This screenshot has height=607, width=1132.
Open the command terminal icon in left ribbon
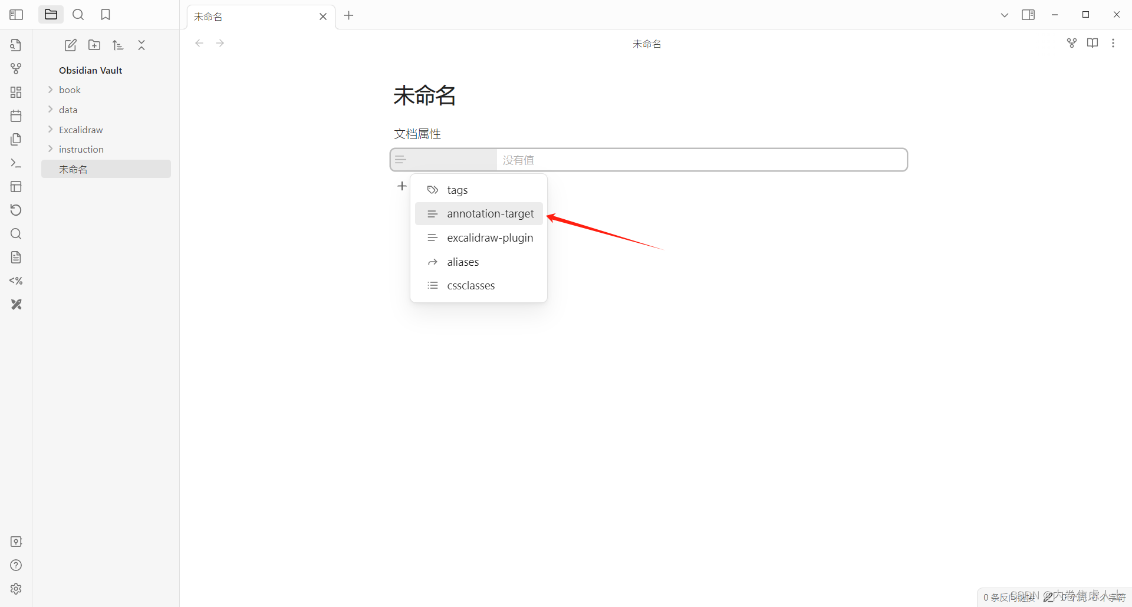pyautogui.click(x=16, y=163)
